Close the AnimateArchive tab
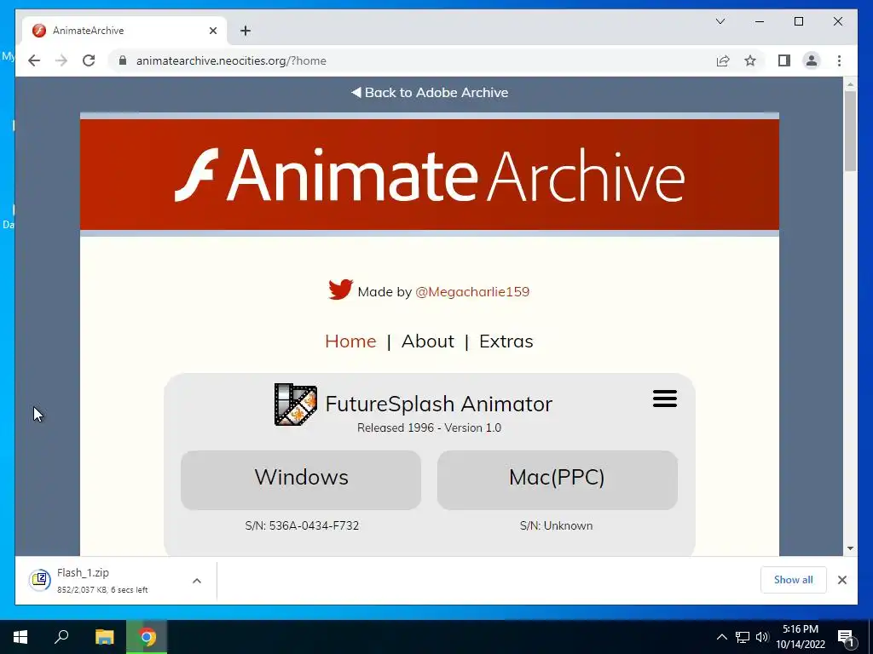This screenshot has height=654, width=873. tap(212, 31)
